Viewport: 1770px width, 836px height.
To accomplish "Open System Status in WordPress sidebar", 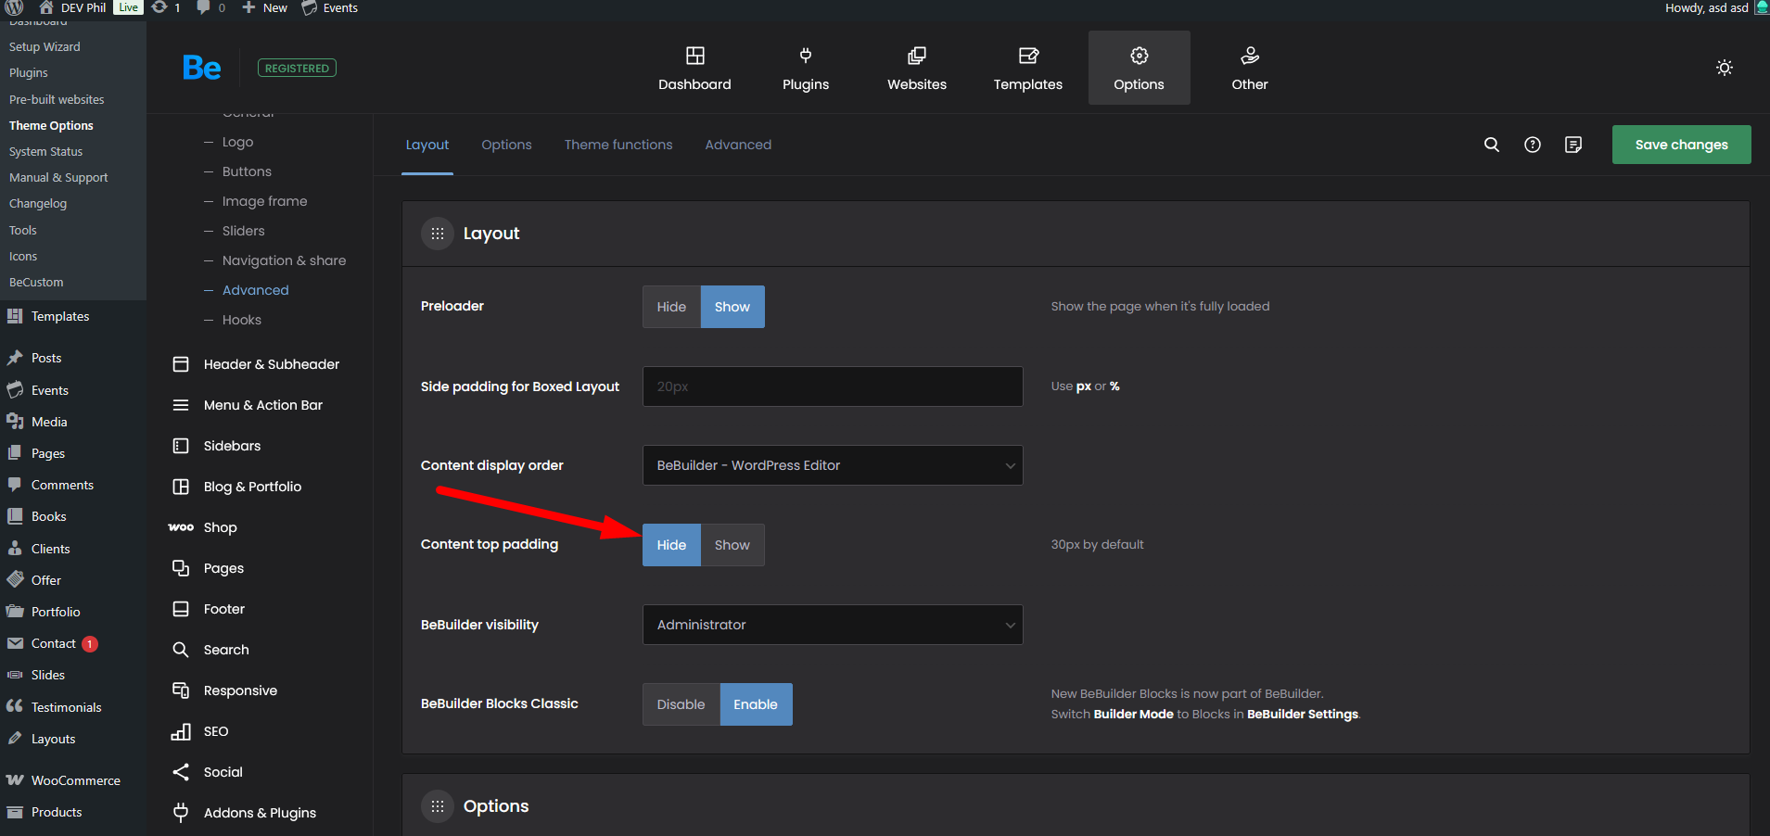I will coord(45,151).
